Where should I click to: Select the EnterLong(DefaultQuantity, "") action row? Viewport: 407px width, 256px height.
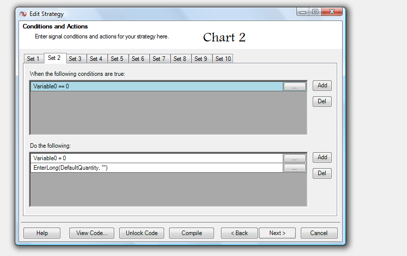pos(157,168)
